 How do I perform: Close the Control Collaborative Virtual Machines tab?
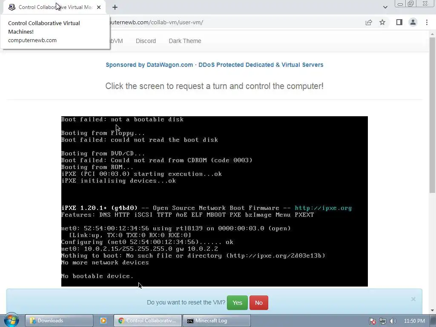99,7
